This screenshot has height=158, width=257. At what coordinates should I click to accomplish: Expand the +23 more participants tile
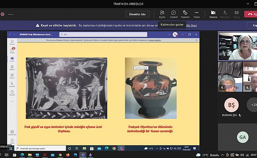coord(252,105)
